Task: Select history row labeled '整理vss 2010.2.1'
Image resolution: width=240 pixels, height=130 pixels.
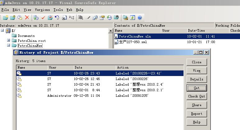Action: point(100,90)
